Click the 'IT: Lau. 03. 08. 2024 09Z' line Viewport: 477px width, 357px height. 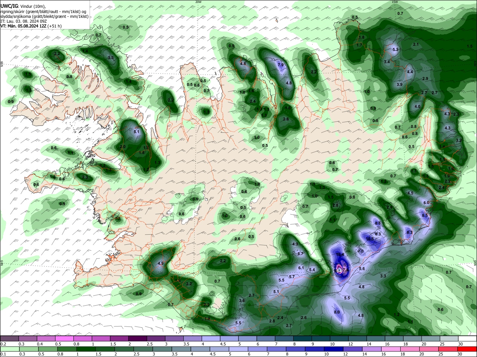tap(23, 21)
